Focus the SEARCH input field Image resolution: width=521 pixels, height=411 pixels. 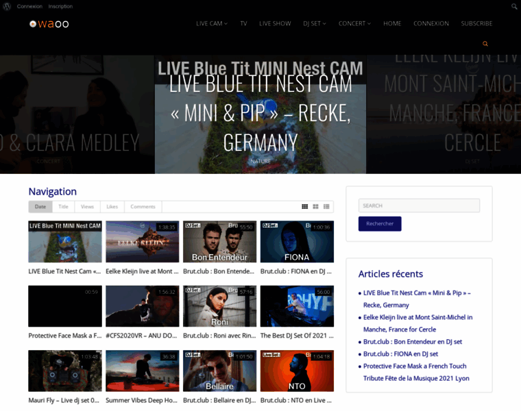419,206
